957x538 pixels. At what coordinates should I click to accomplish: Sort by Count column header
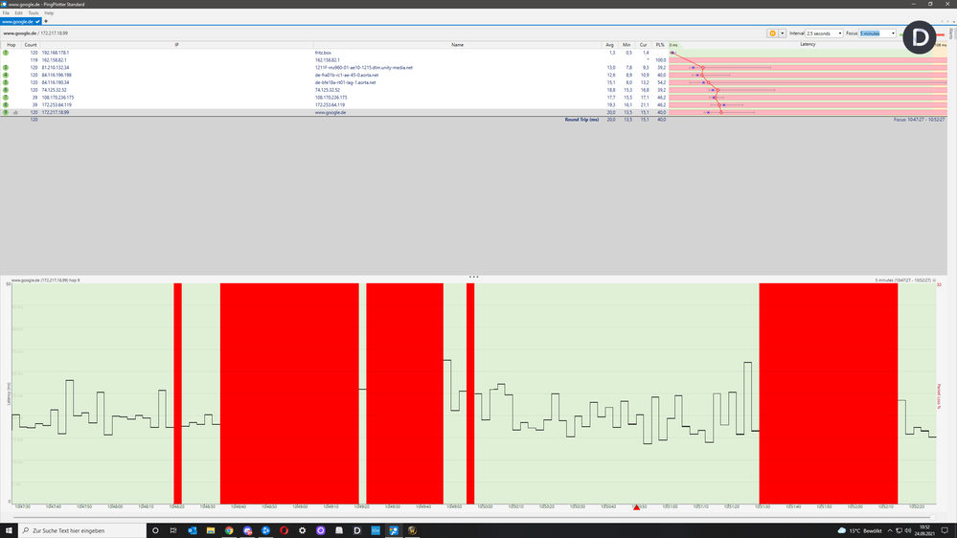(31, 45)
